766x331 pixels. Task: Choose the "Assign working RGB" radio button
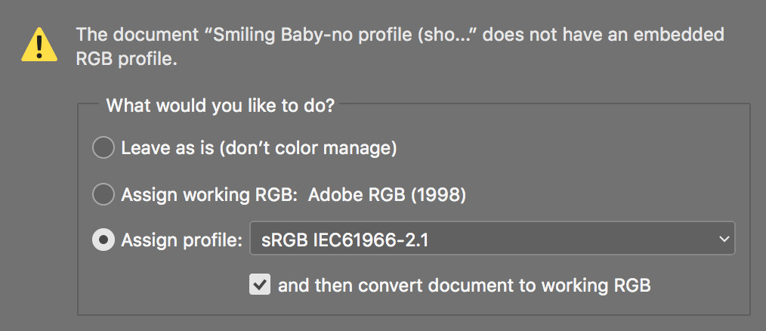click(x=103, y=195)
